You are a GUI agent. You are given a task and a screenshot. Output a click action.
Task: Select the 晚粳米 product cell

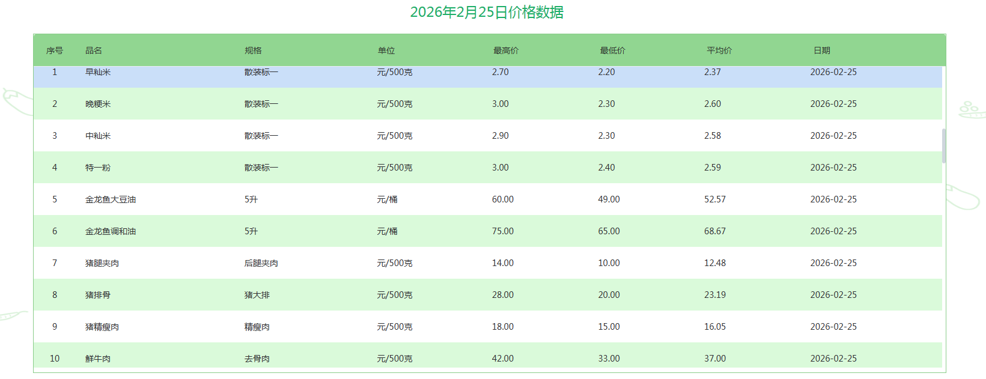point(98,104)
